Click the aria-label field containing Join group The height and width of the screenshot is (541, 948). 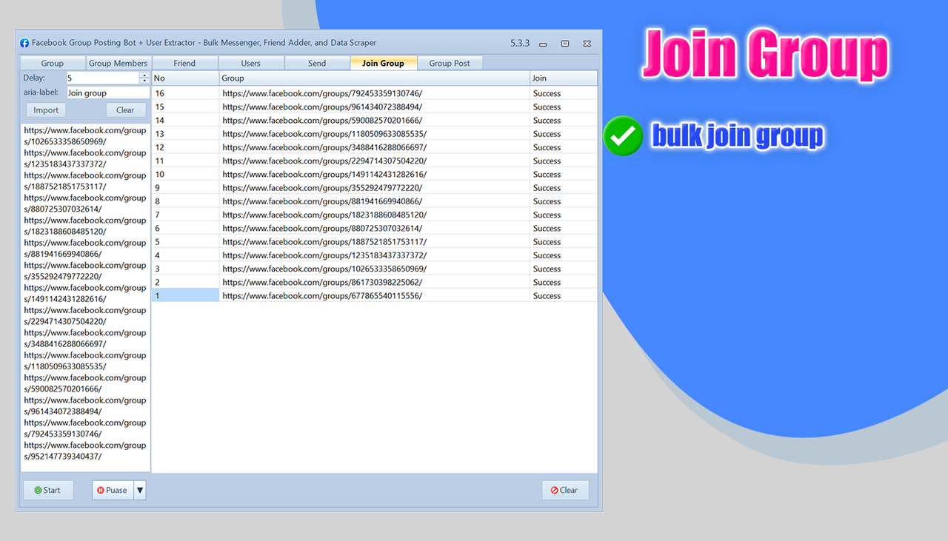pos(107,93)
